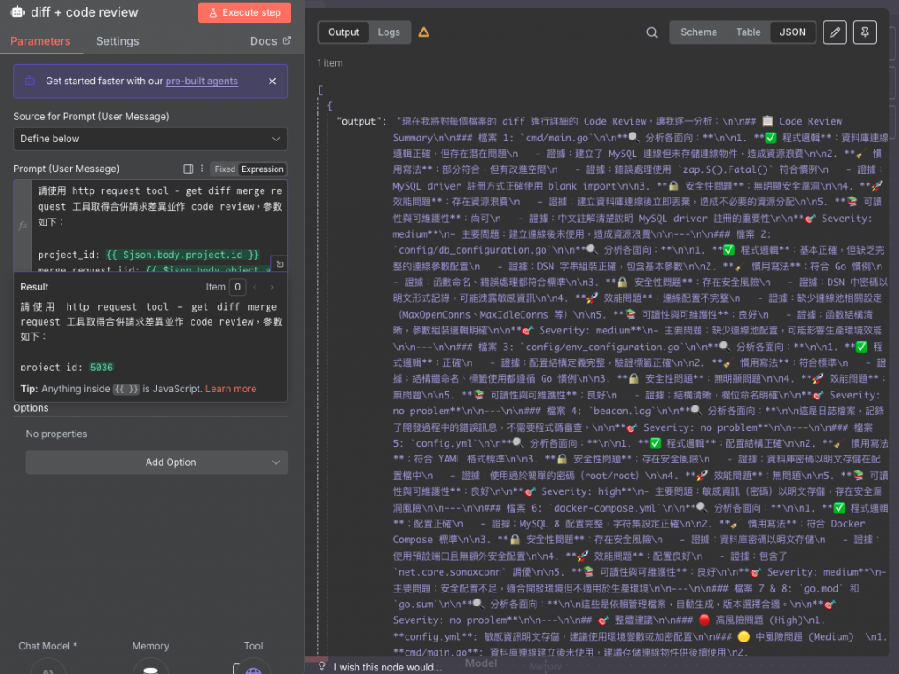The width and height of the screenshot is (899, 674).
Task: Switch prompt mode to Fixed
Action: pos(225,169)
